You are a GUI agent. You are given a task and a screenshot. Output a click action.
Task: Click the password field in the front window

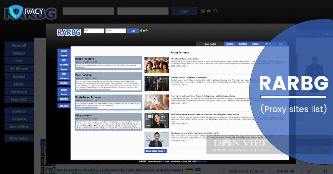pos(115,31)
